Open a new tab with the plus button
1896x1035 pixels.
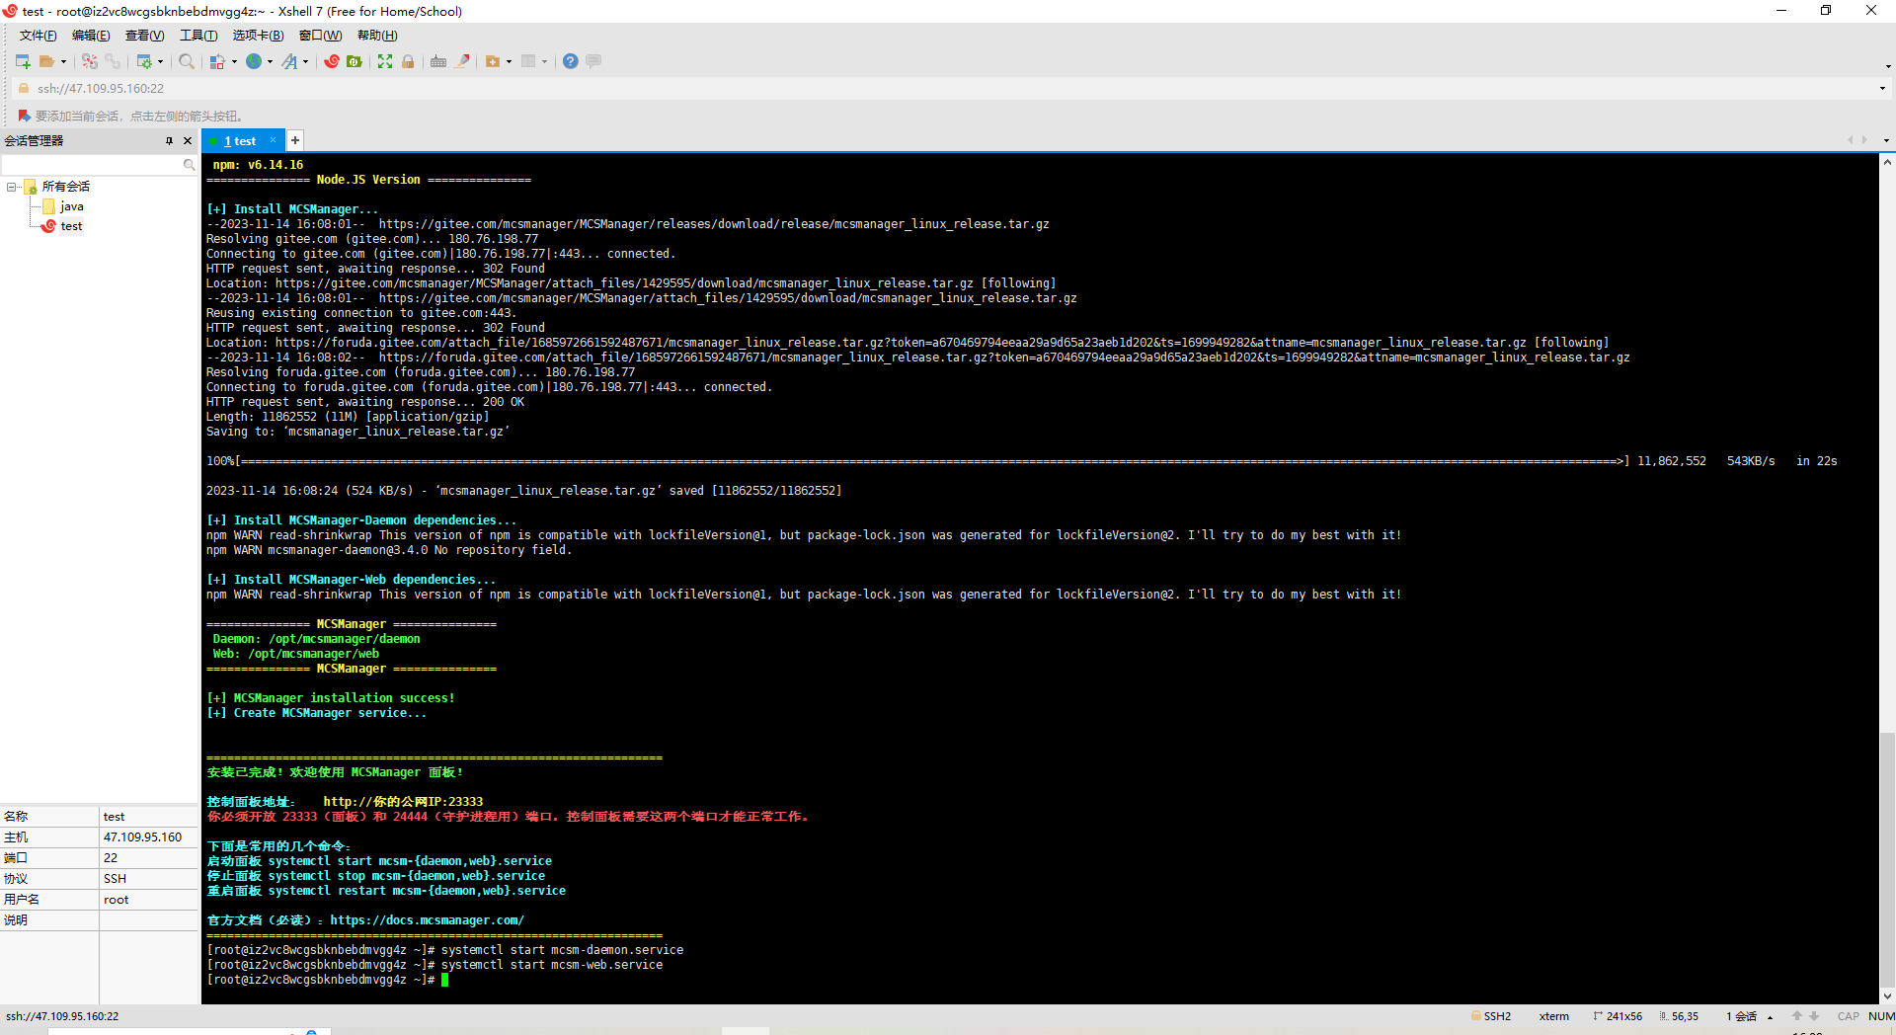click(x=294, y=140)
